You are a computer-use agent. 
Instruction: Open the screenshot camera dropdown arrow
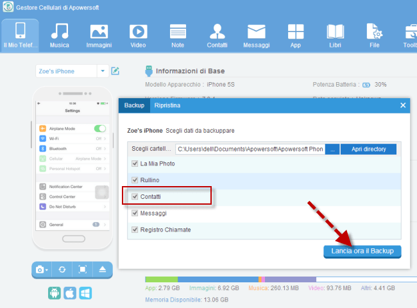click(48, 270)
